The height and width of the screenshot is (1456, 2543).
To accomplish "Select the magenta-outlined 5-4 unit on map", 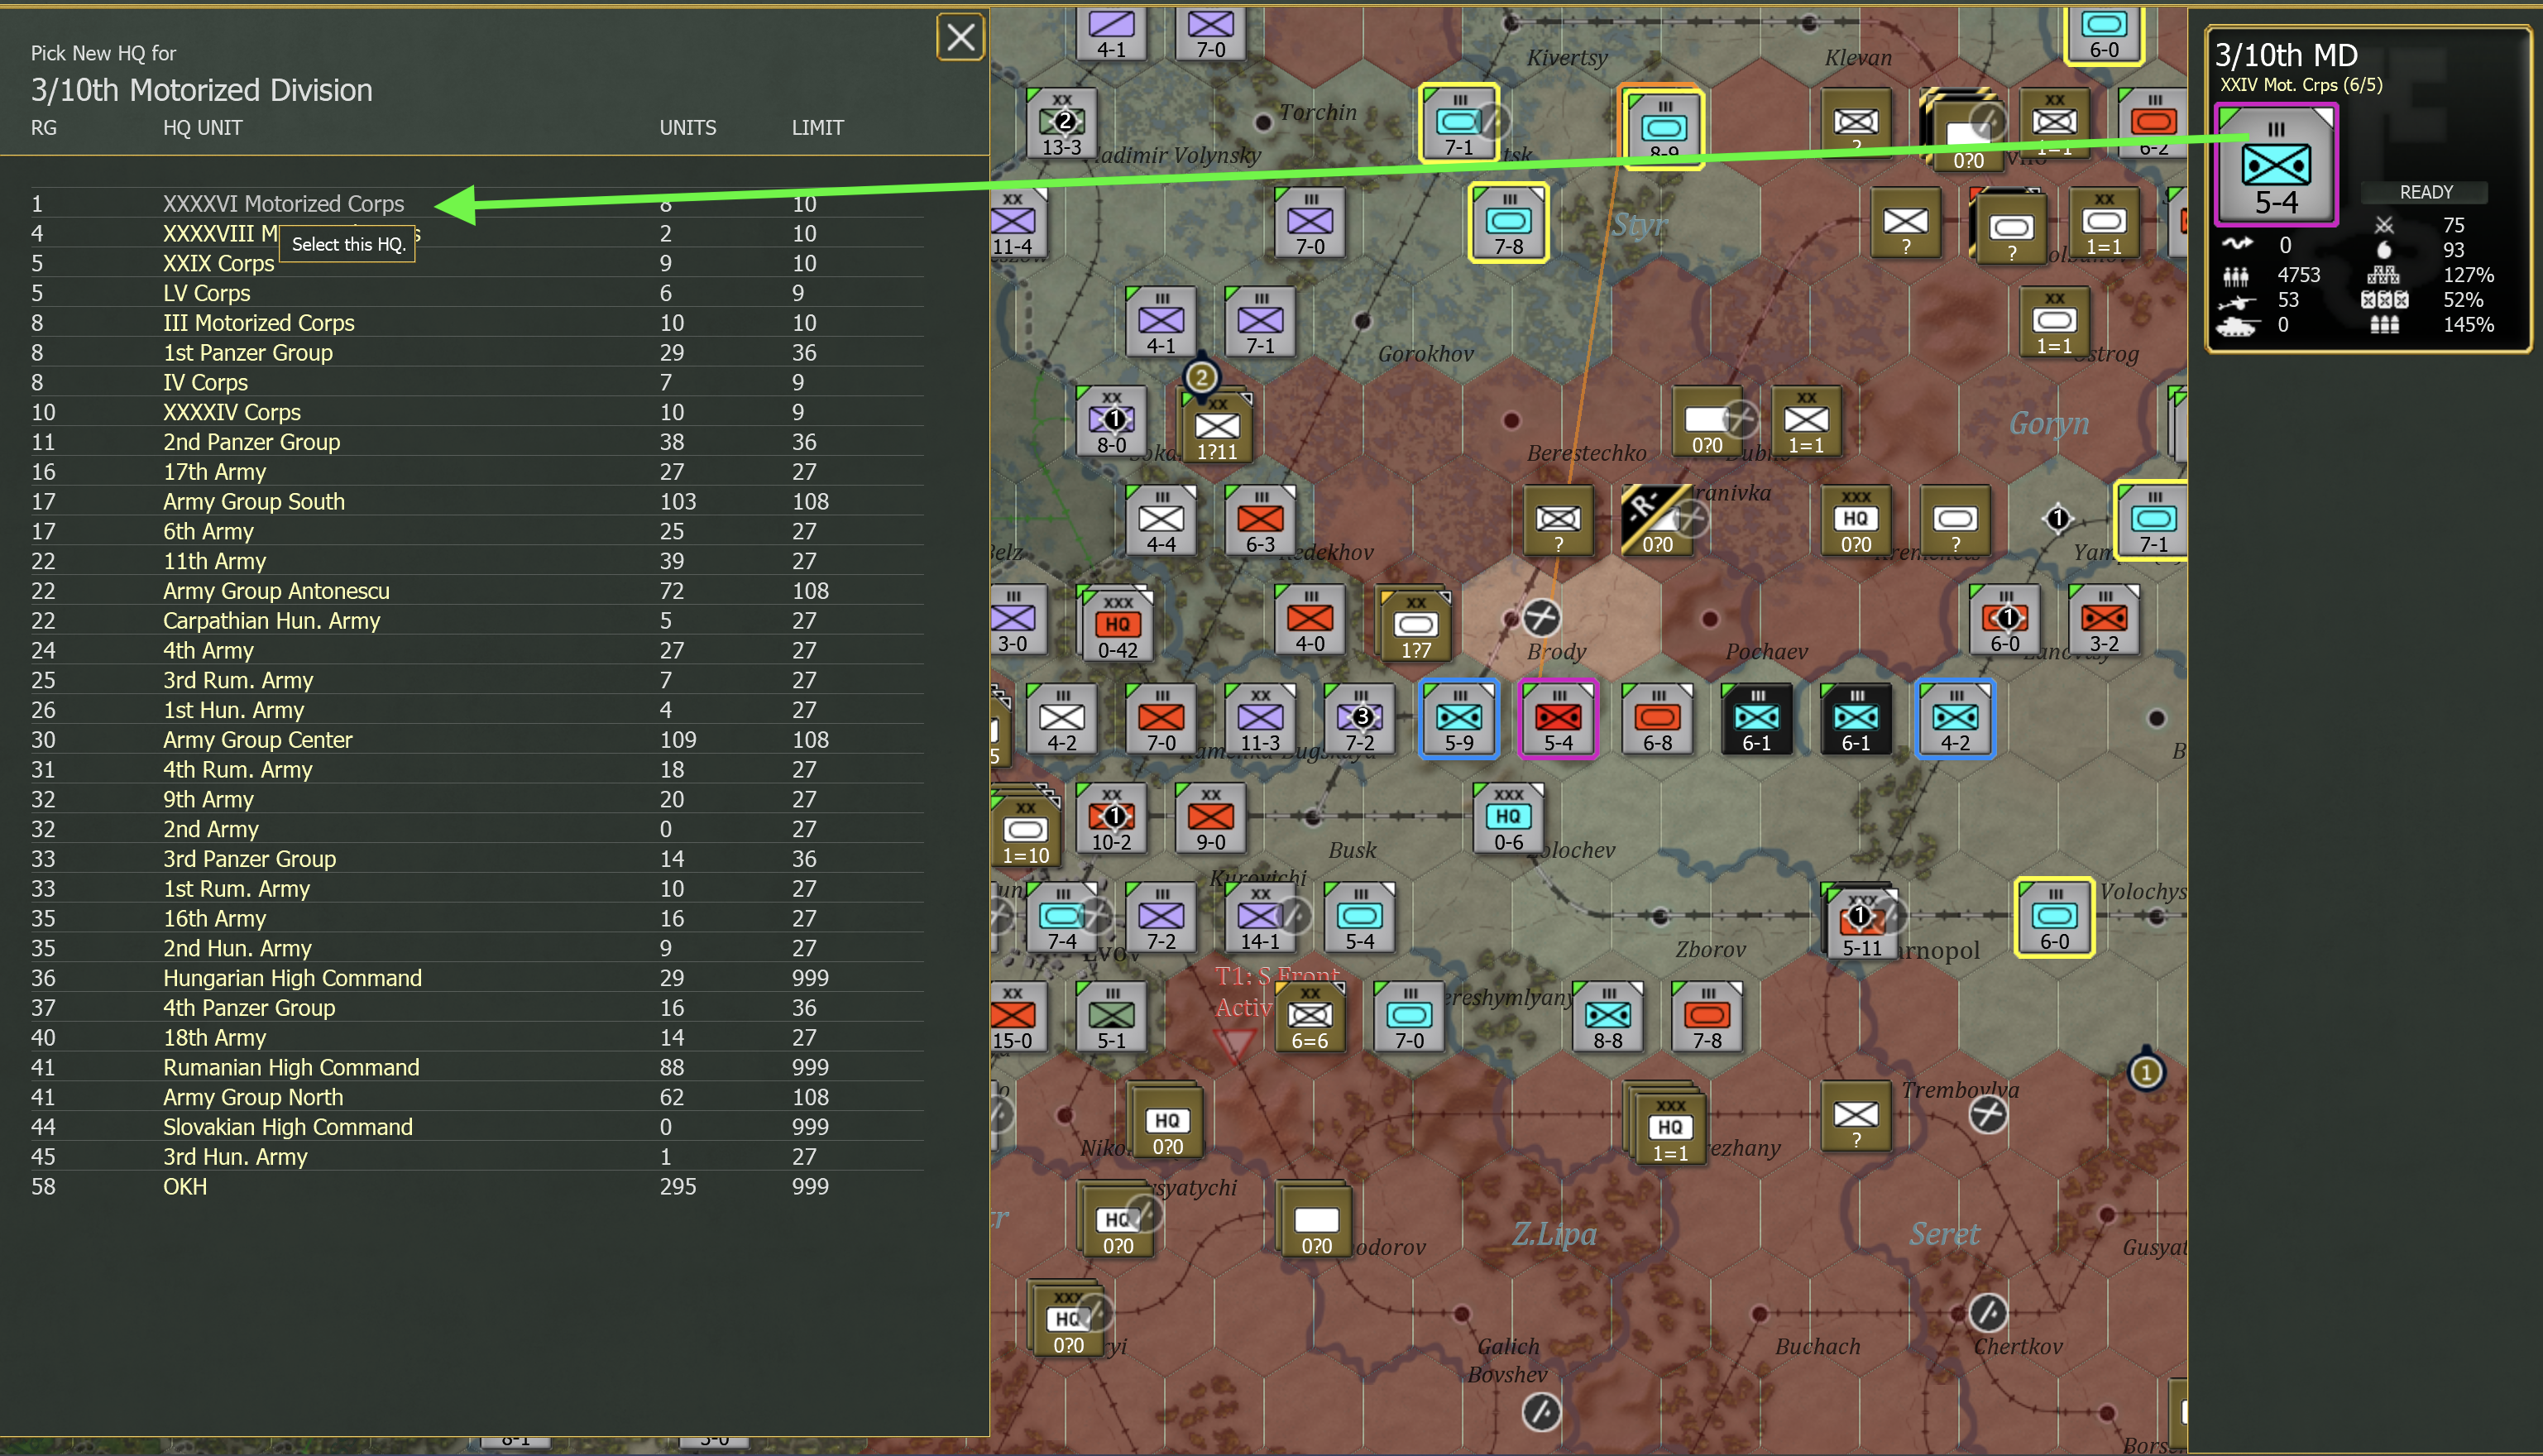I will pos(1558,719).
